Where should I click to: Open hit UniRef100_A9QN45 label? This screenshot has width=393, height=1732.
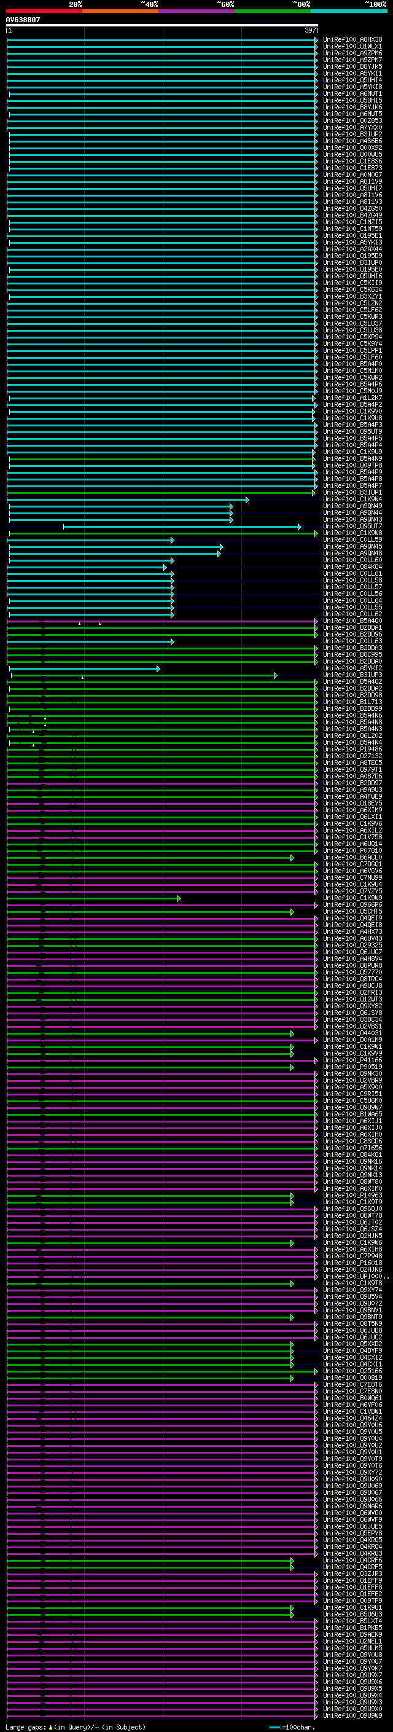(x=352, y=547)
